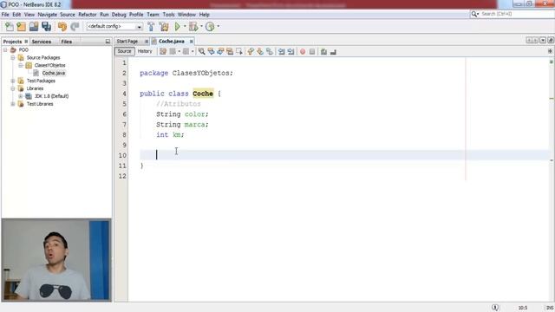Click the Search (Ctrl+I) field

point(515,14)
